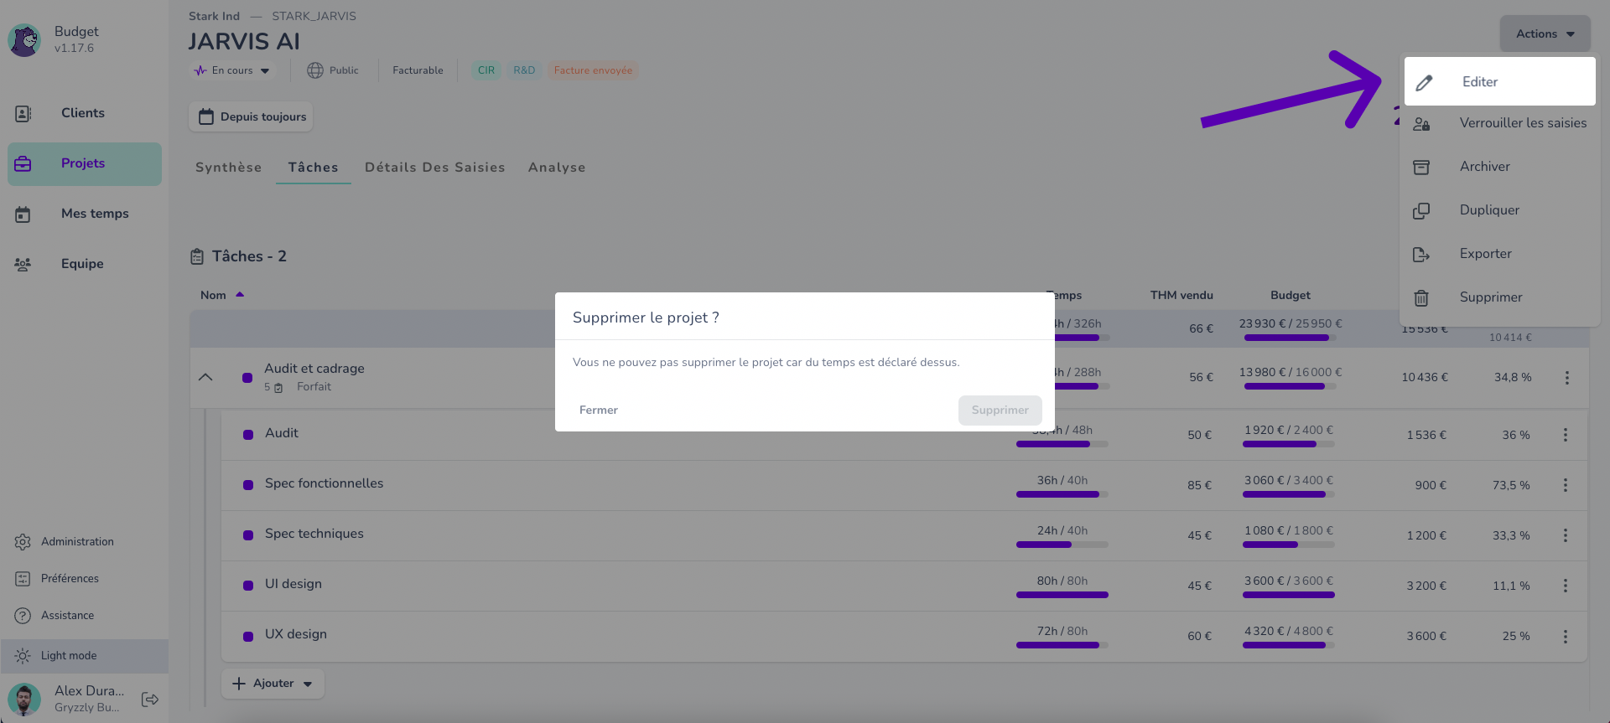Open the Actions dropdown button

[1545, 34]
